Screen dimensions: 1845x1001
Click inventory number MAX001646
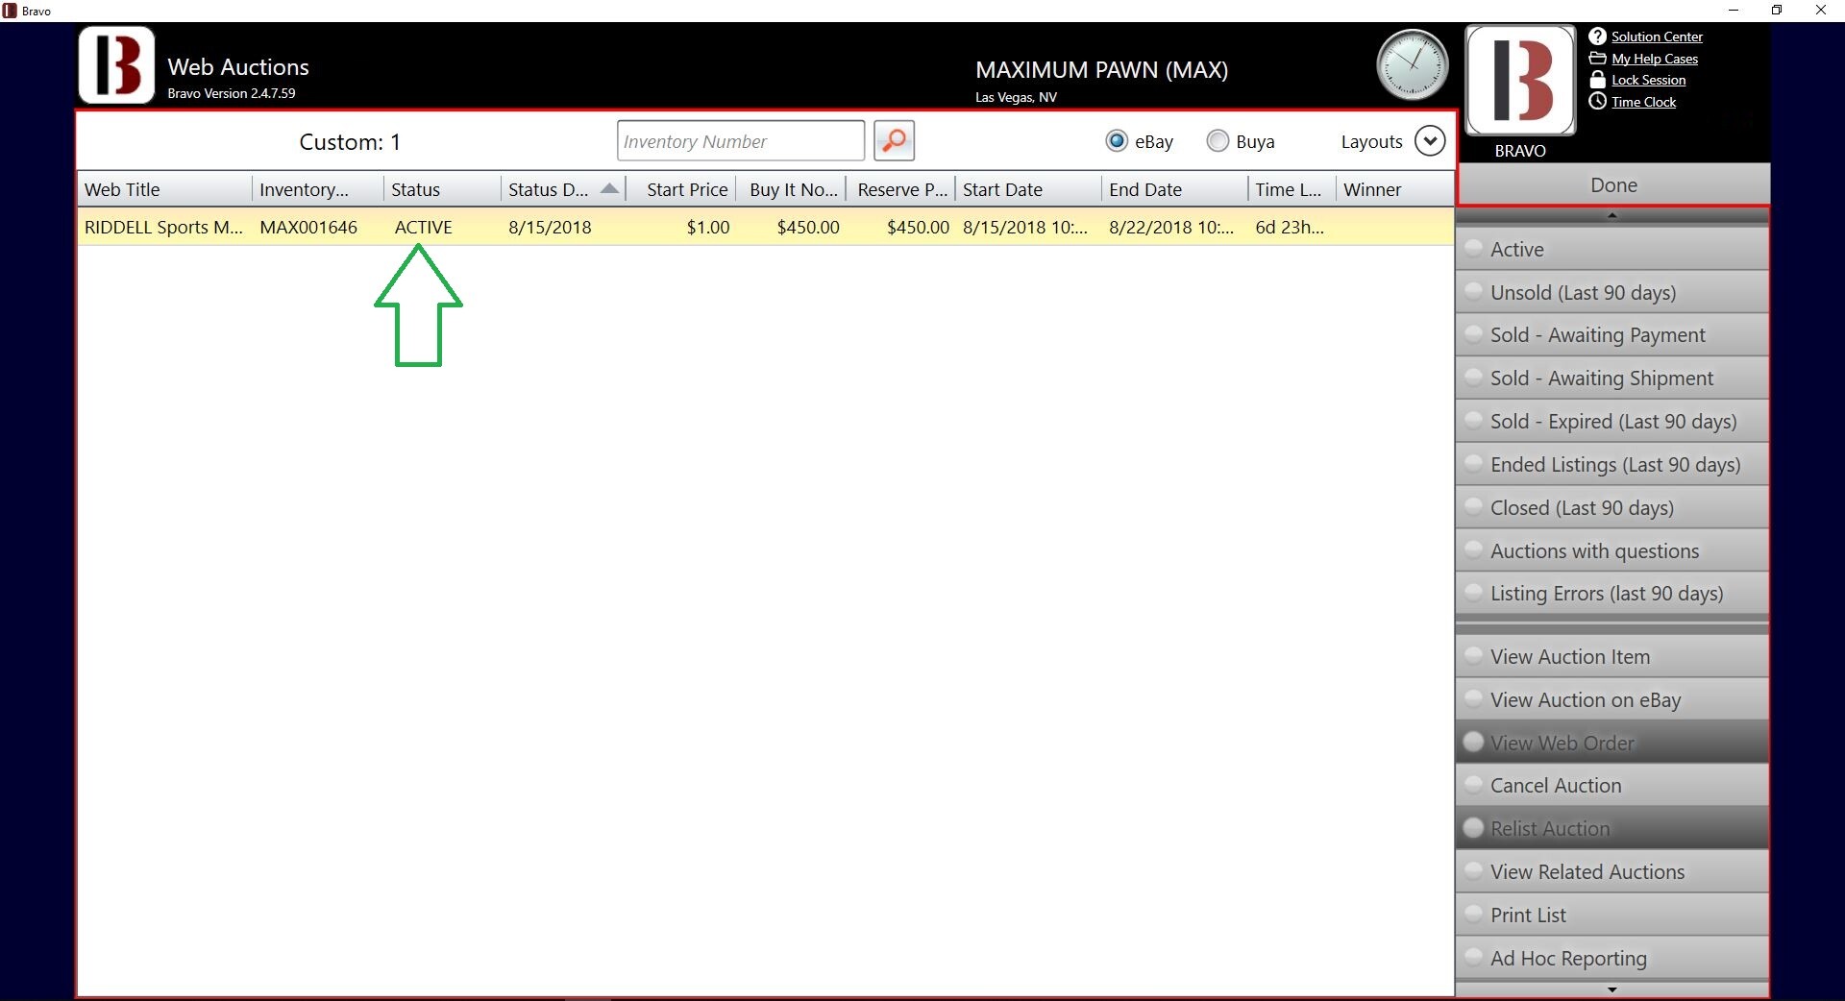308,228
